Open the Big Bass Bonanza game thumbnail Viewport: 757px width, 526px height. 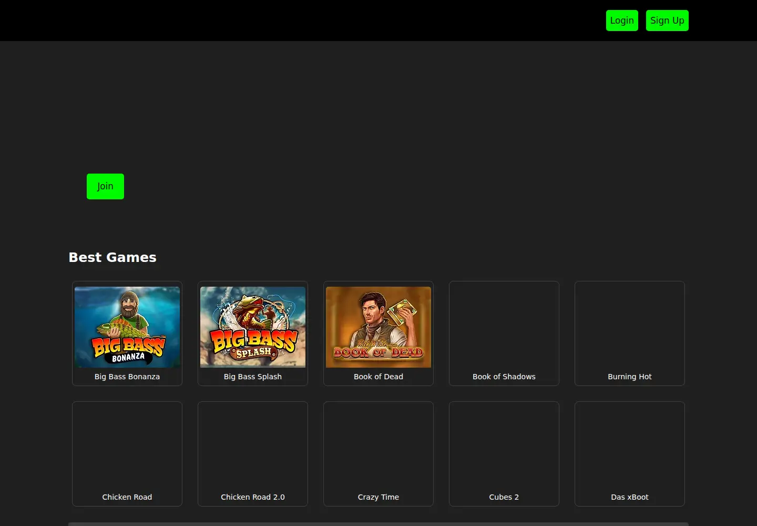(x=127, y=327)
